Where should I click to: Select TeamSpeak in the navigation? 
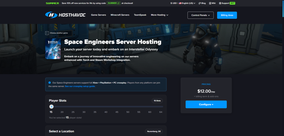(x=140, y=15)
